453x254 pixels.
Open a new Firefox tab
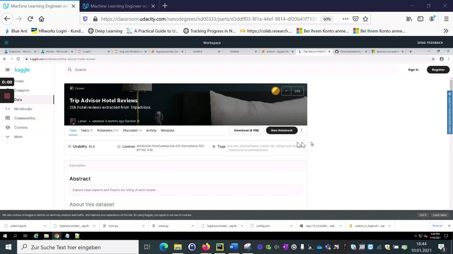[165, 6]
